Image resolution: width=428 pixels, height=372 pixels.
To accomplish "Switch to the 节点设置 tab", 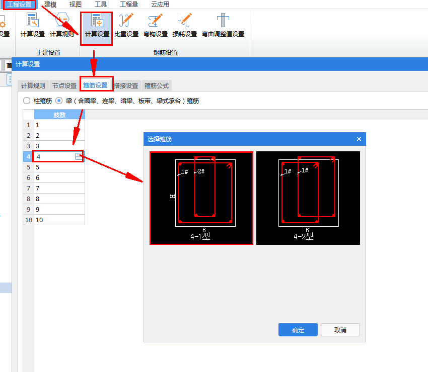I will pyautogui.click(x=64, y=85).
